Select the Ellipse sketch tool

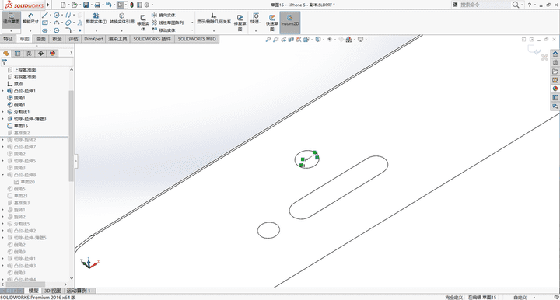click(x=68, y=23)
